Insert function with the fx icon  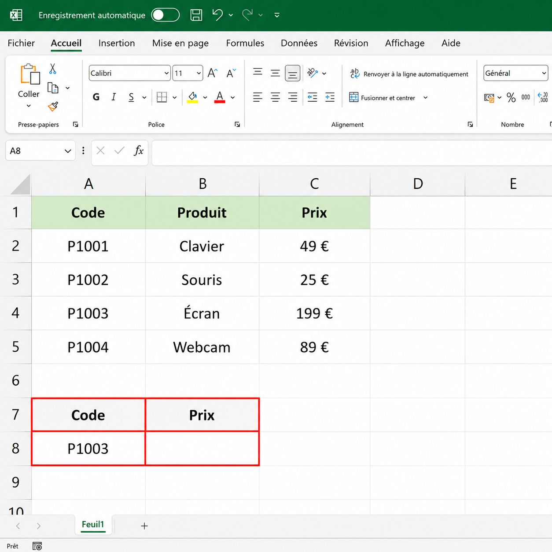pyautogui.click(x=139, y=151)
